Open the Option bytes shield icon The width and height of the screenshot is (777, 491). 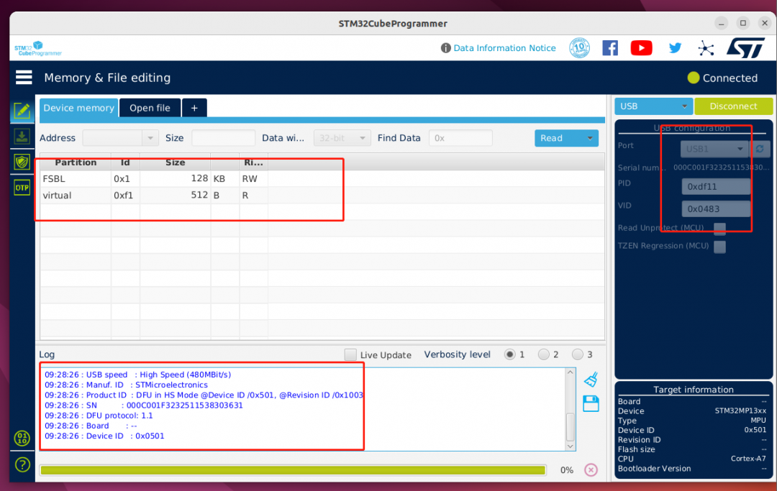tap(22, 162)
